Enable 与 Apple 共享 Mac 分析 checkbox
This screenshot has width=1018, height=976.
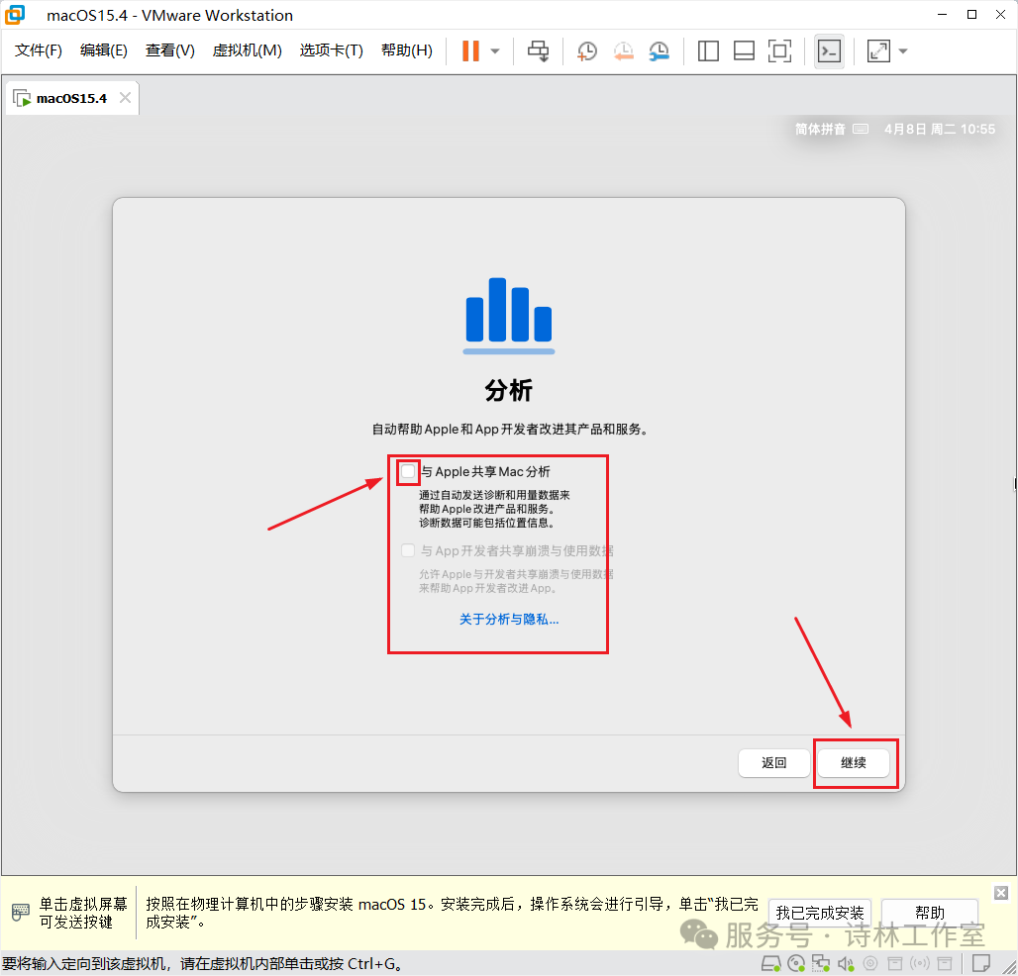click(x=408, y=471)
